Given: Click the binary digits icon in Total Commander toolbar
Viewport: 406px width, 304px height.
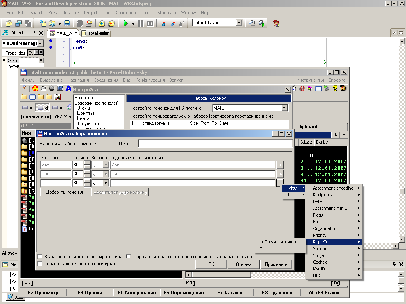Looking at the screenshot, I should click(44, 88).
